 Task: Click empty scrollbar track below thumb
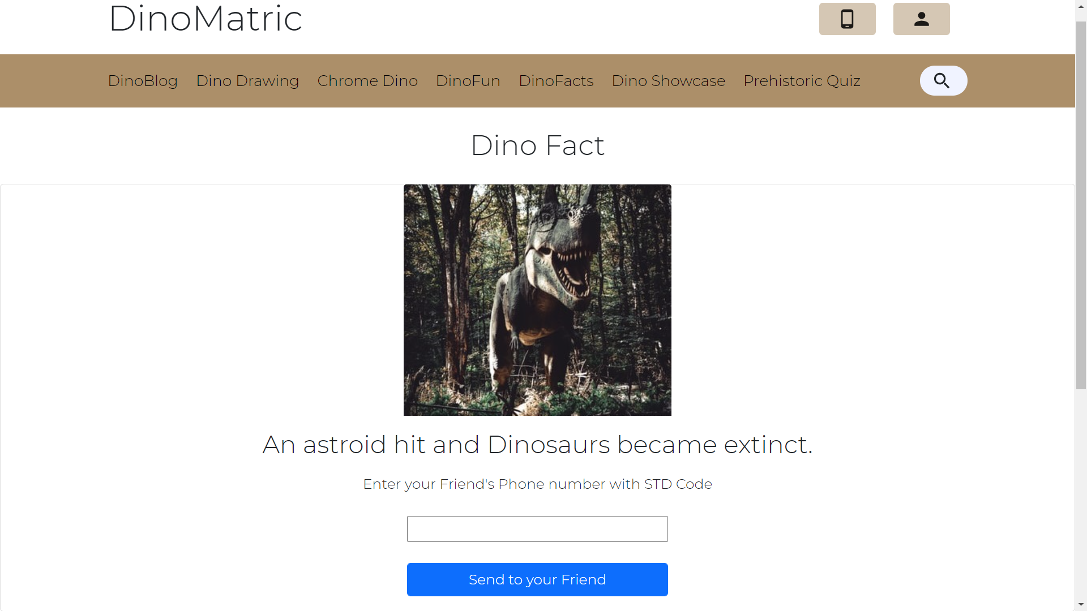click(x=1081, y=492)
